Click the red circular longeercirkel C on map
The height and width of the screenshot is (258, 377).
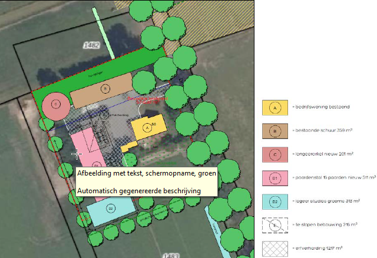tap(56, 105)
